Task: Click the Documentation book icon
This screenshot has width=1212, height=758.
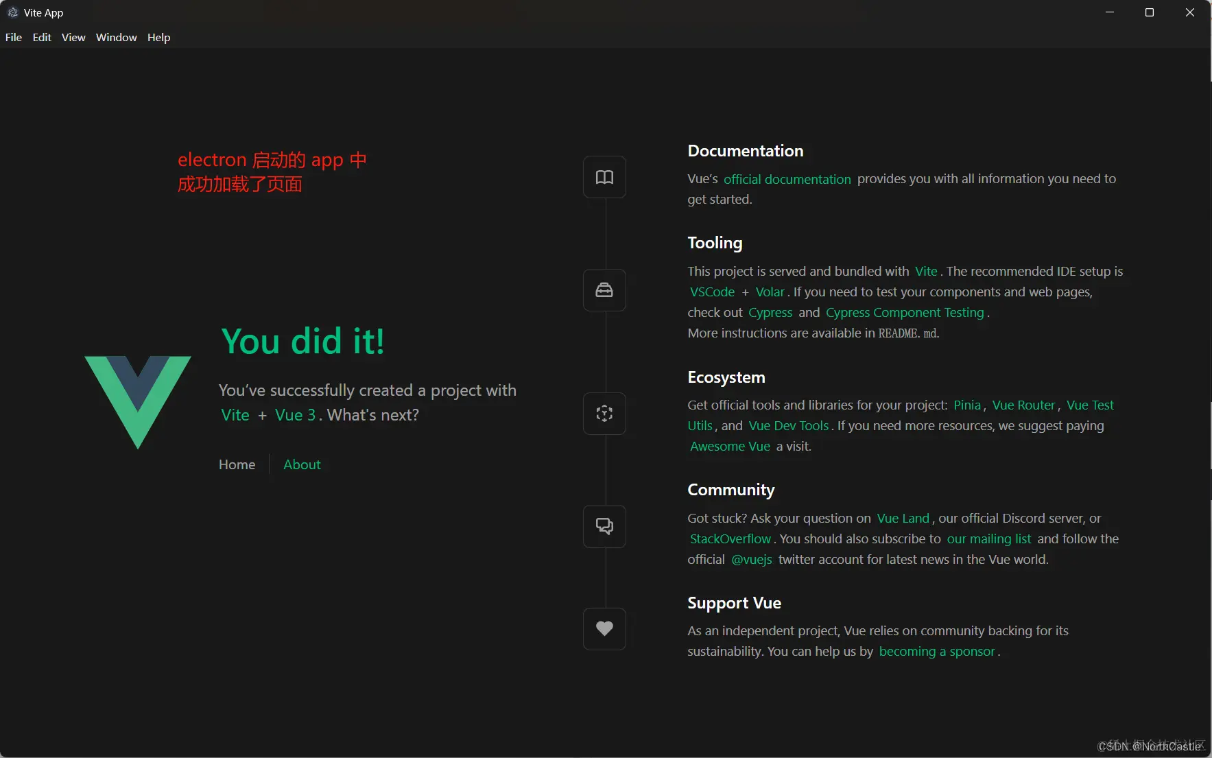Action: point(604,177)
